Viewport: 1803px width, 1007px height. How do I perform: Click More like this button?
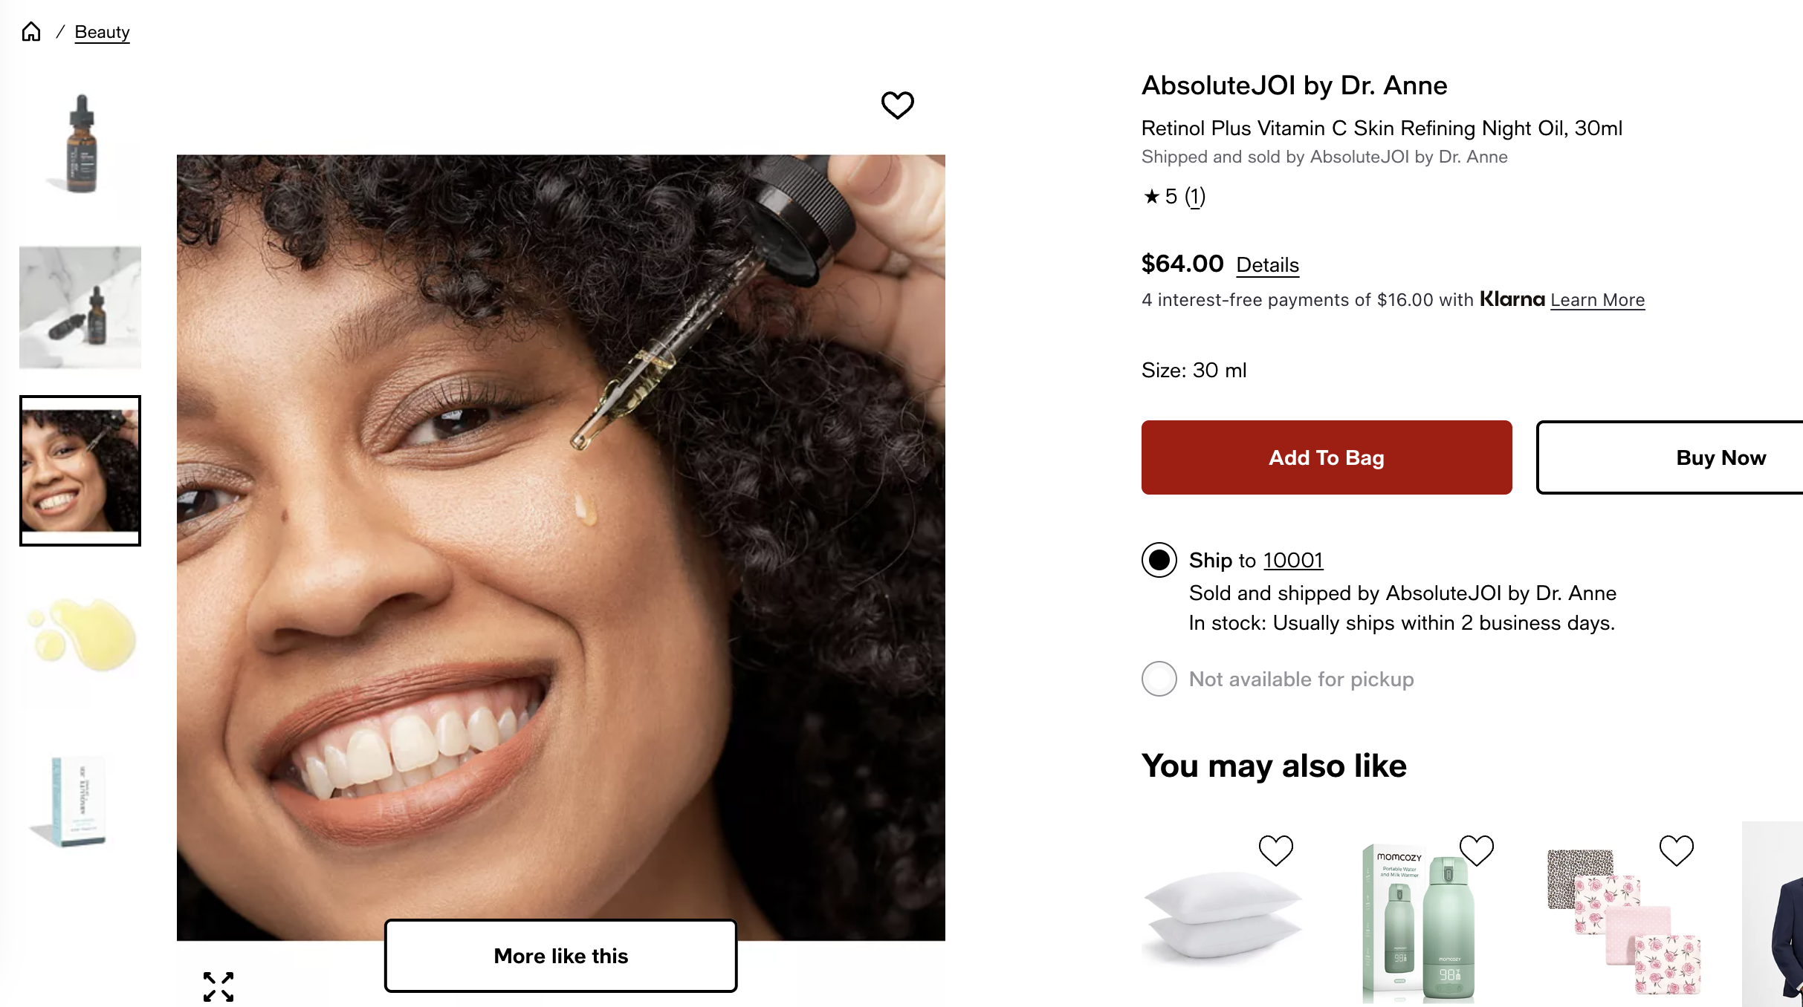561,956
